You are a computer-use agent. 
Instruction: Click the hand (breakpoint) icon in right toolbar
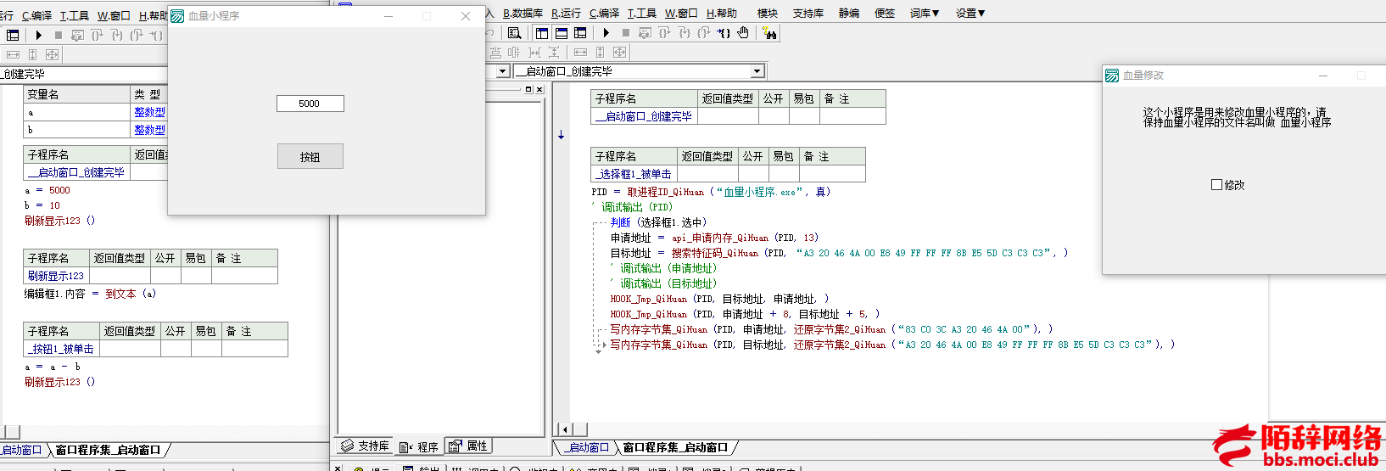click(743, 33)
